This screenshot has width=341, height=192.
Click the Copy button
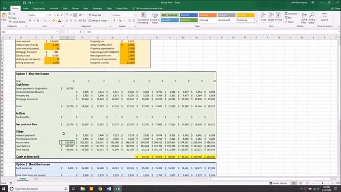pyautogui.click(x=13, y=18)
